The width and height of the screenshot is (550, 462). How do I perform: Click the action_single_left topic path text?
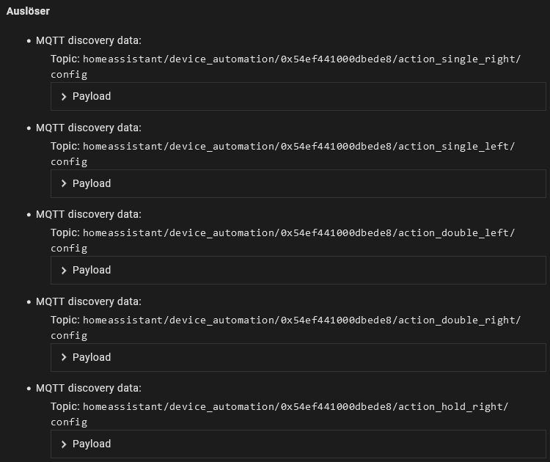point(298,147)
